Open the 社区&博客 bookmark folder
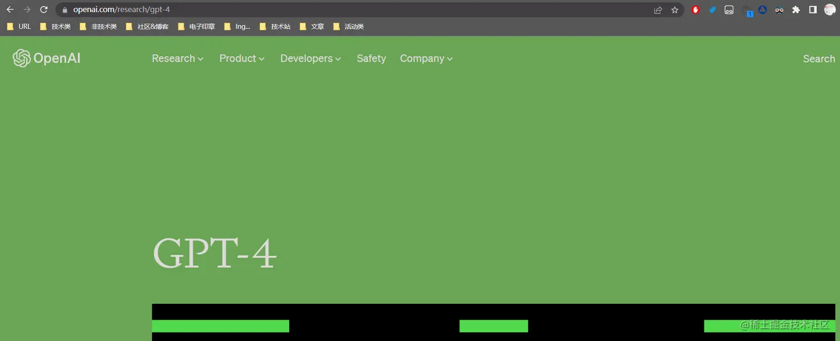This screenshot has height=341, width=840. click(x=147, y=27)
